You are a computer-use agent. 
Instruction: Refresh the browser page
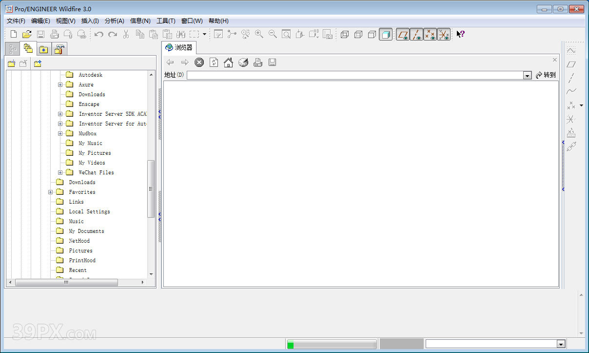click(x=214, y=62)
